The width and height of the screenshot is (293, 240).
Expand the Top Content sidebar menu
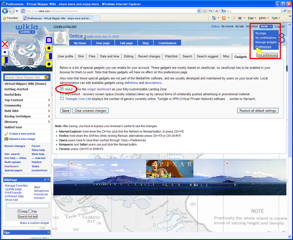49,100
